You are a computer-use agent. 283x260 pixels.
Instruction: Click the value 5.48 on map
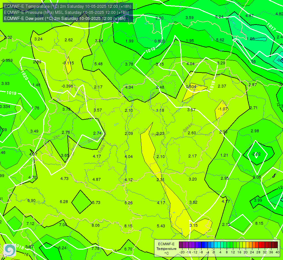pyautogui.click(x=98, y=64)
